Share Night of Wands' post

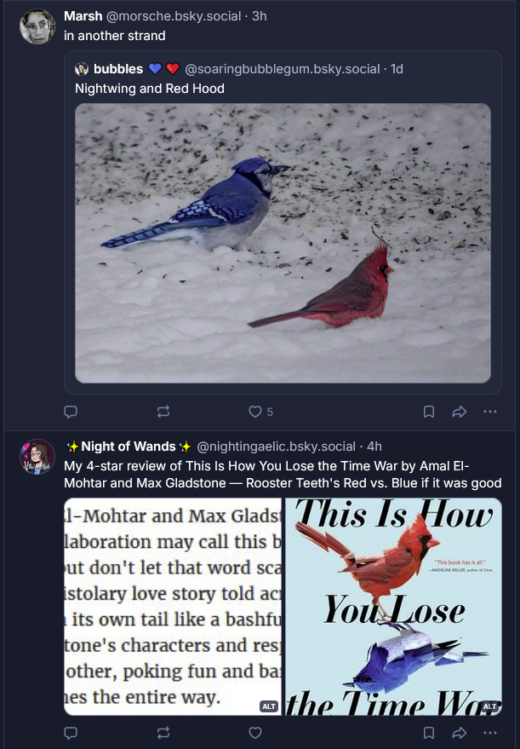[460, 732]
